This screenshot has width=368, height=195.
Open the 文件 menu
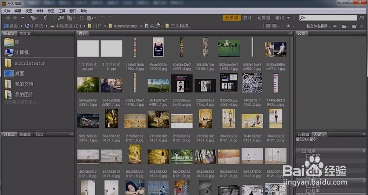[7, 11]
